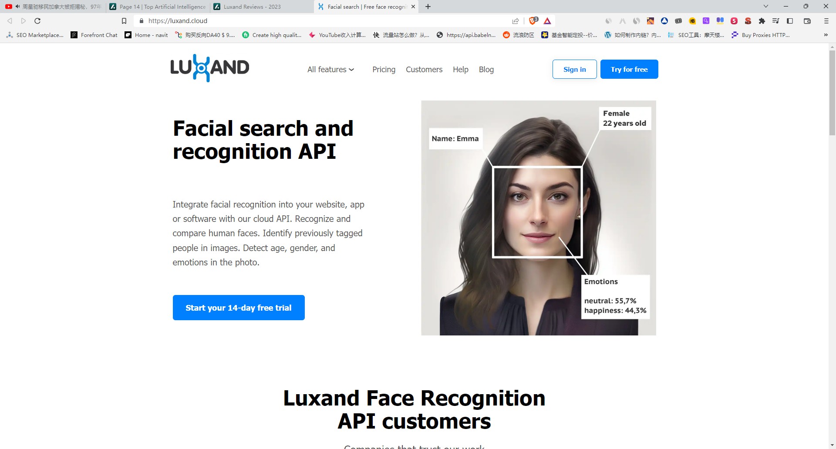
Task: Click the Brave Shields lion icon
Action: pyautogui.click(x=533, y=21)
